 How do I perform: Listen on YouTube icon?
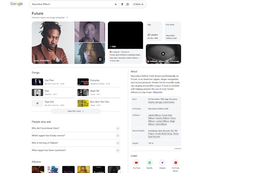pos(136,163)
